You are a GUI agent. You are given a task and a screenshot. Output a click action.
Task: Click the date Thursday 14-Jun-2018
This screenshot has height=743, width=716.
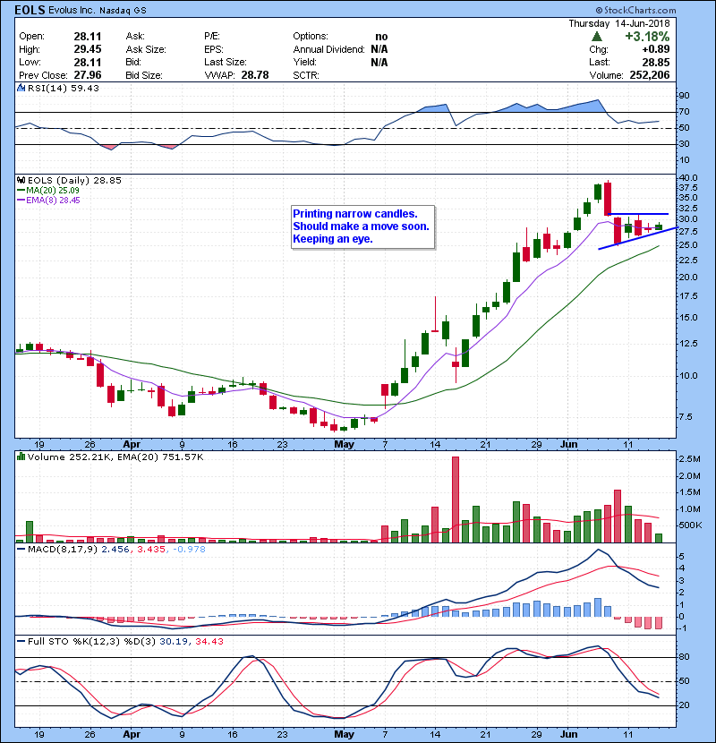click(619, 23)
